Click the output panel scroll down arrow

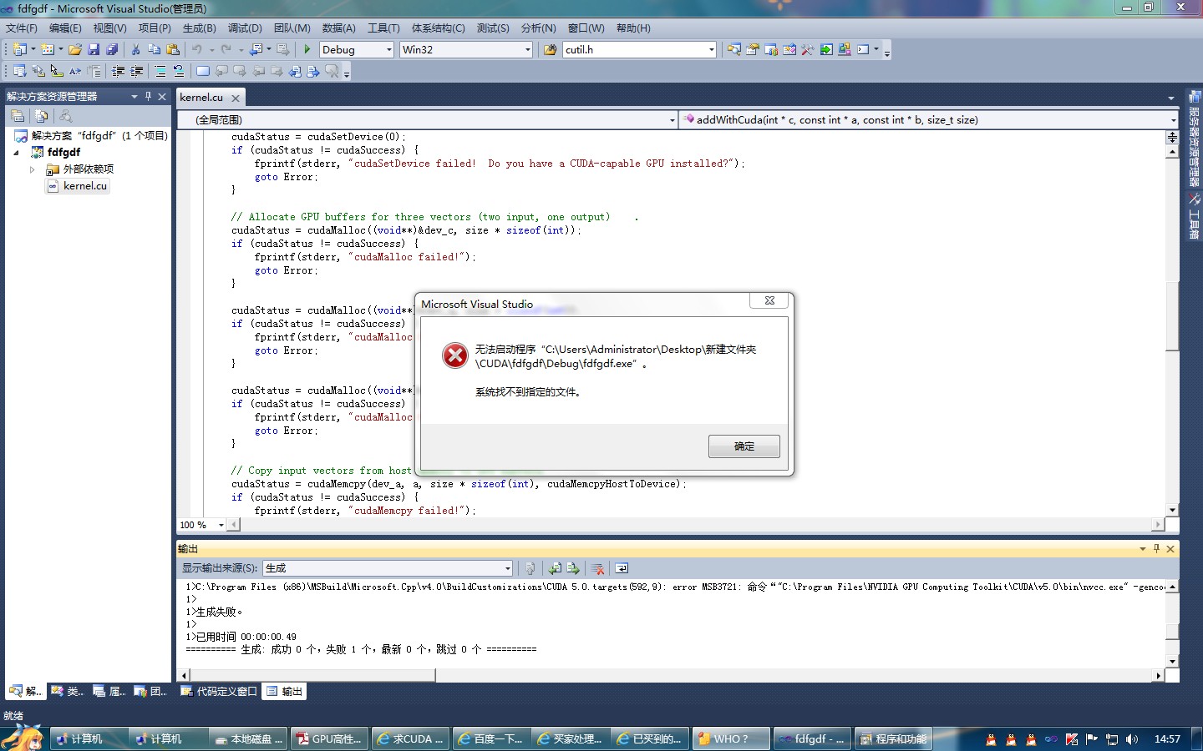[x=1172, y=661]
